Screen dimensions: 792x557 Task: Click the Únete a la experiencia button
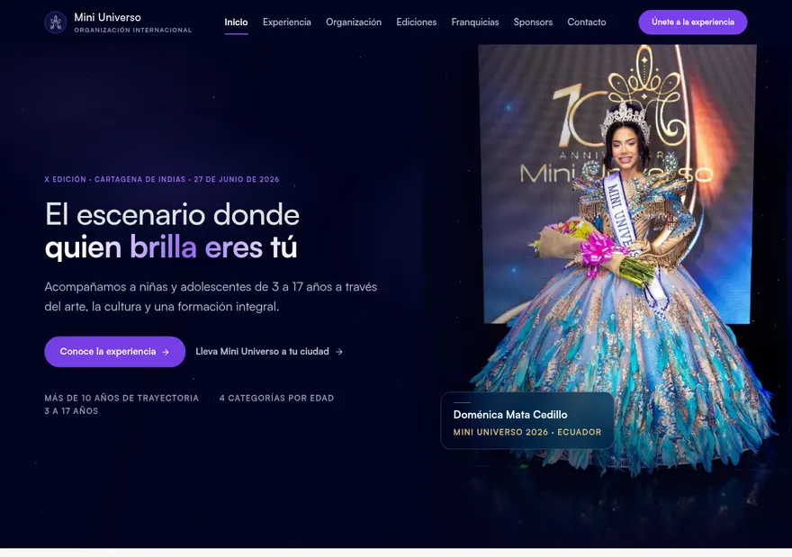692,22
